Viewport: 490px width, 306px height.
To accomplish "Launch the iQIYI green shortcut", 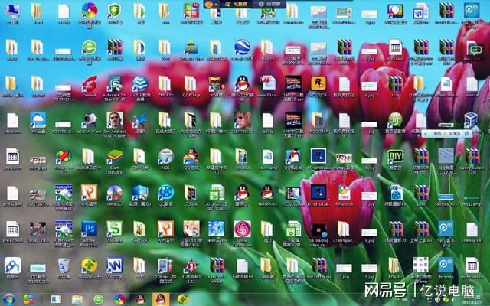I will tap(395, 156).
